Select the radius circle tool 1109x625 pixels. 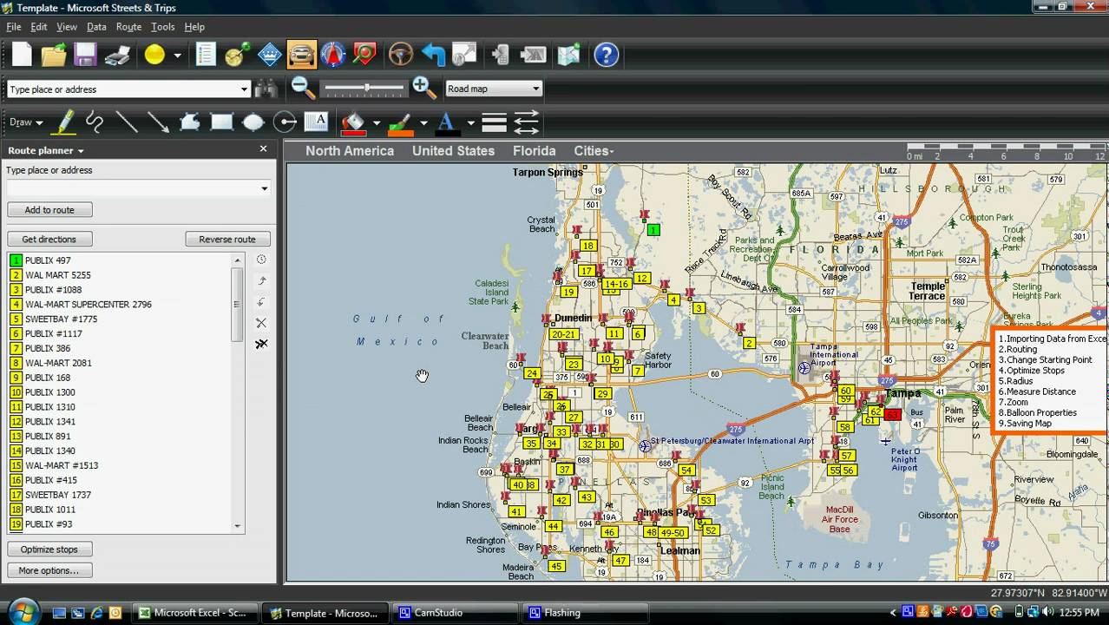pyautogui.click(x=285, y=122)
